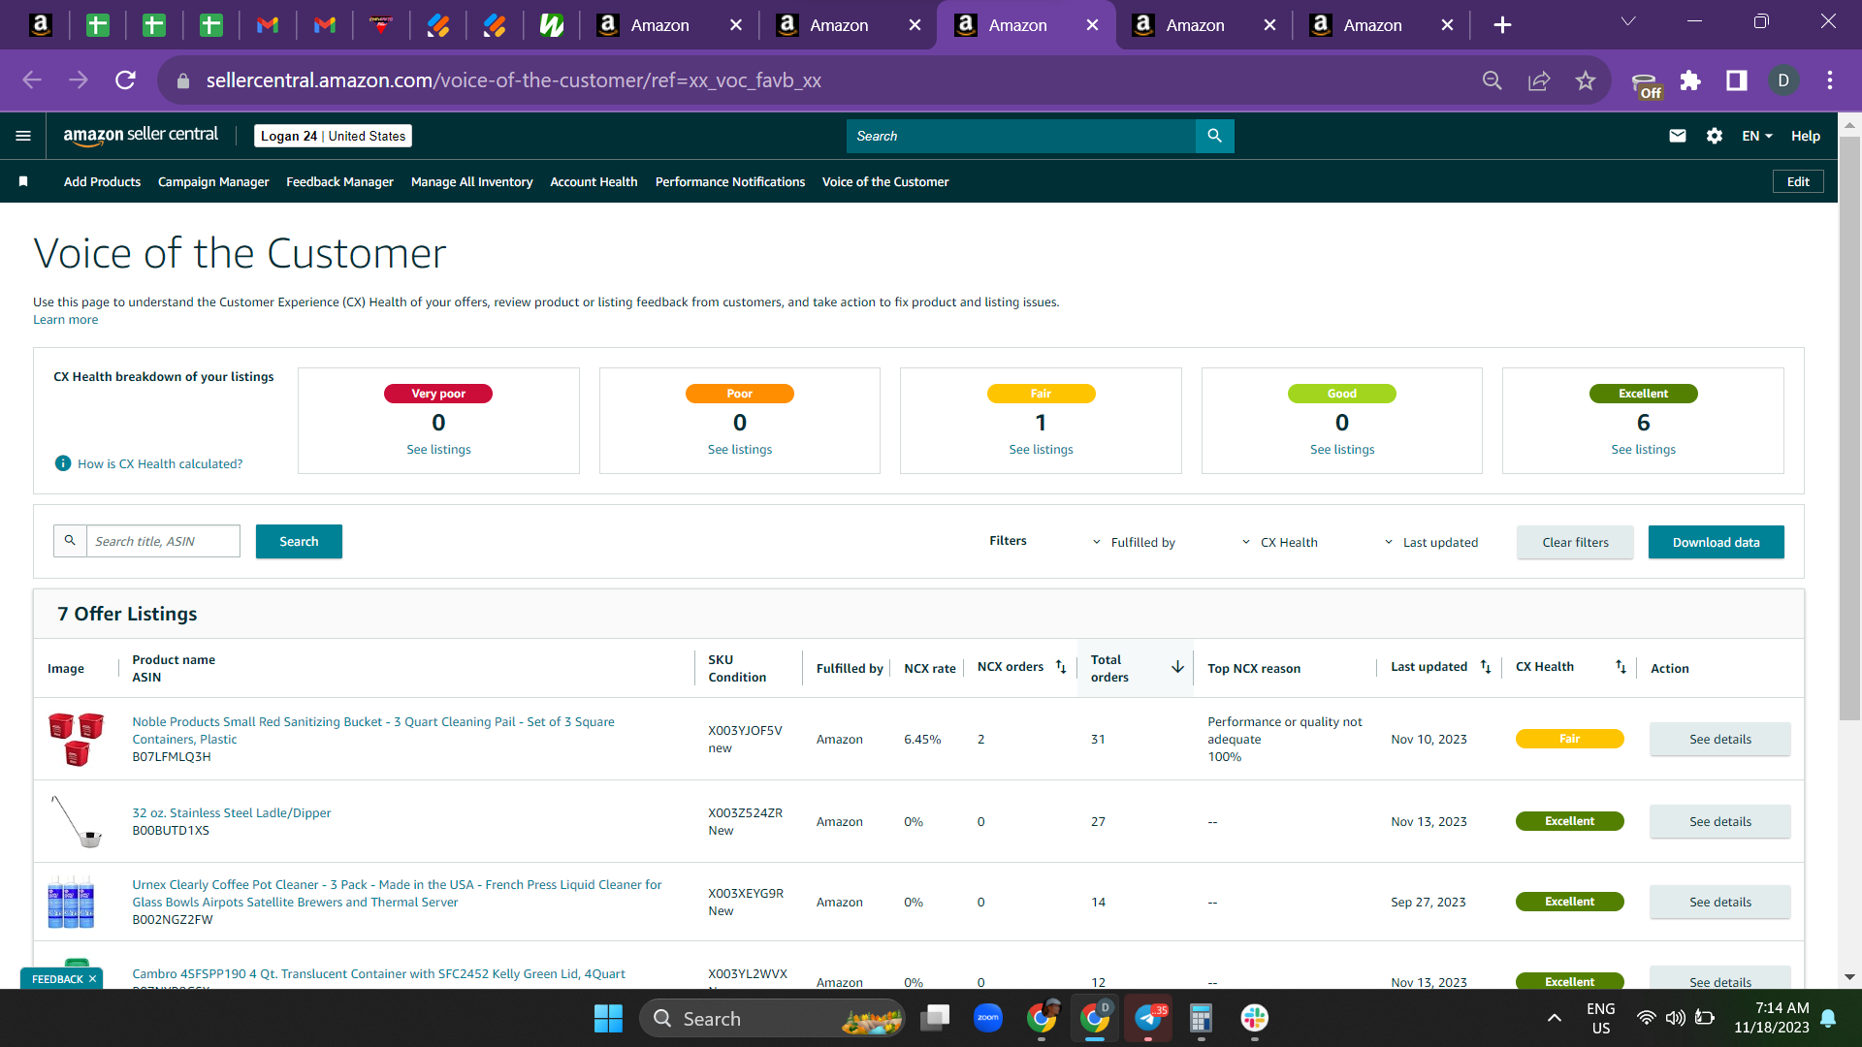Click into the top Seller Central search box

point(1020,136)
